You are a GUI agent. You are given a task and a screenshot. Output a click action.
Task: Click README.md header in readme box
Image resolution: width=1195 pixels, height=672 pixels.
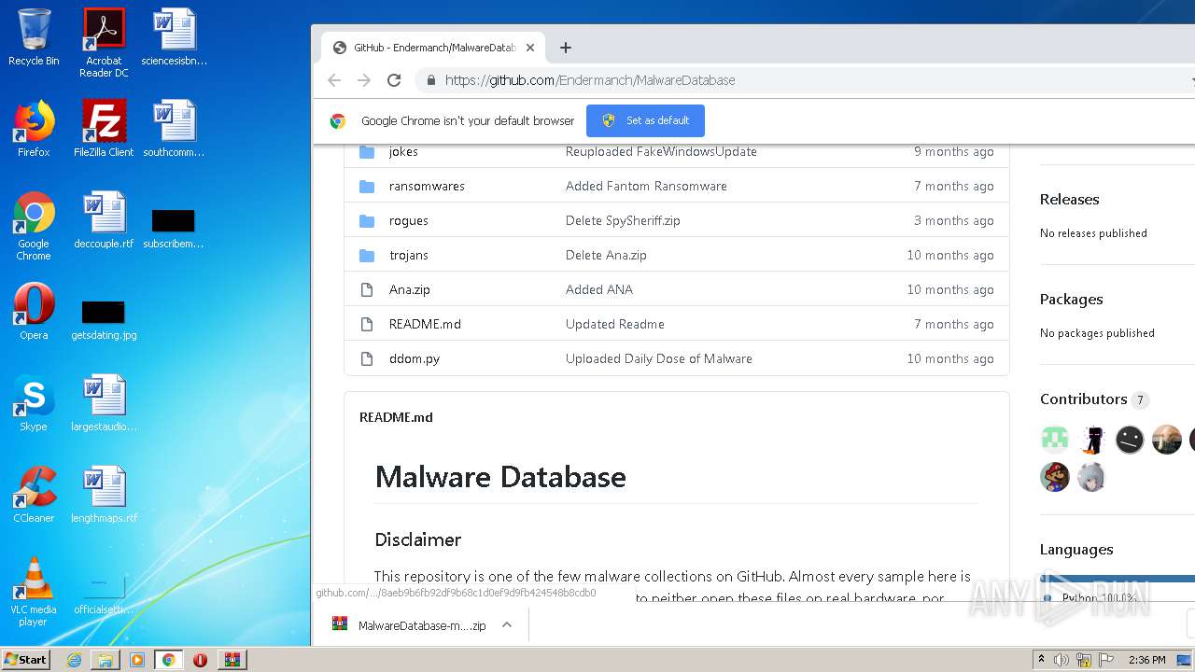coord(396,417)
